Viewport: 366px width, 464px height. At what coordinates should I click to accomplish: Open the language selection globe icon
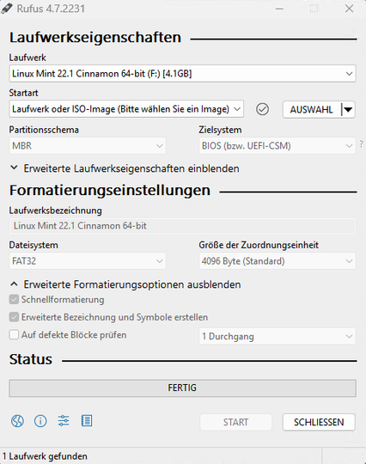17,420
